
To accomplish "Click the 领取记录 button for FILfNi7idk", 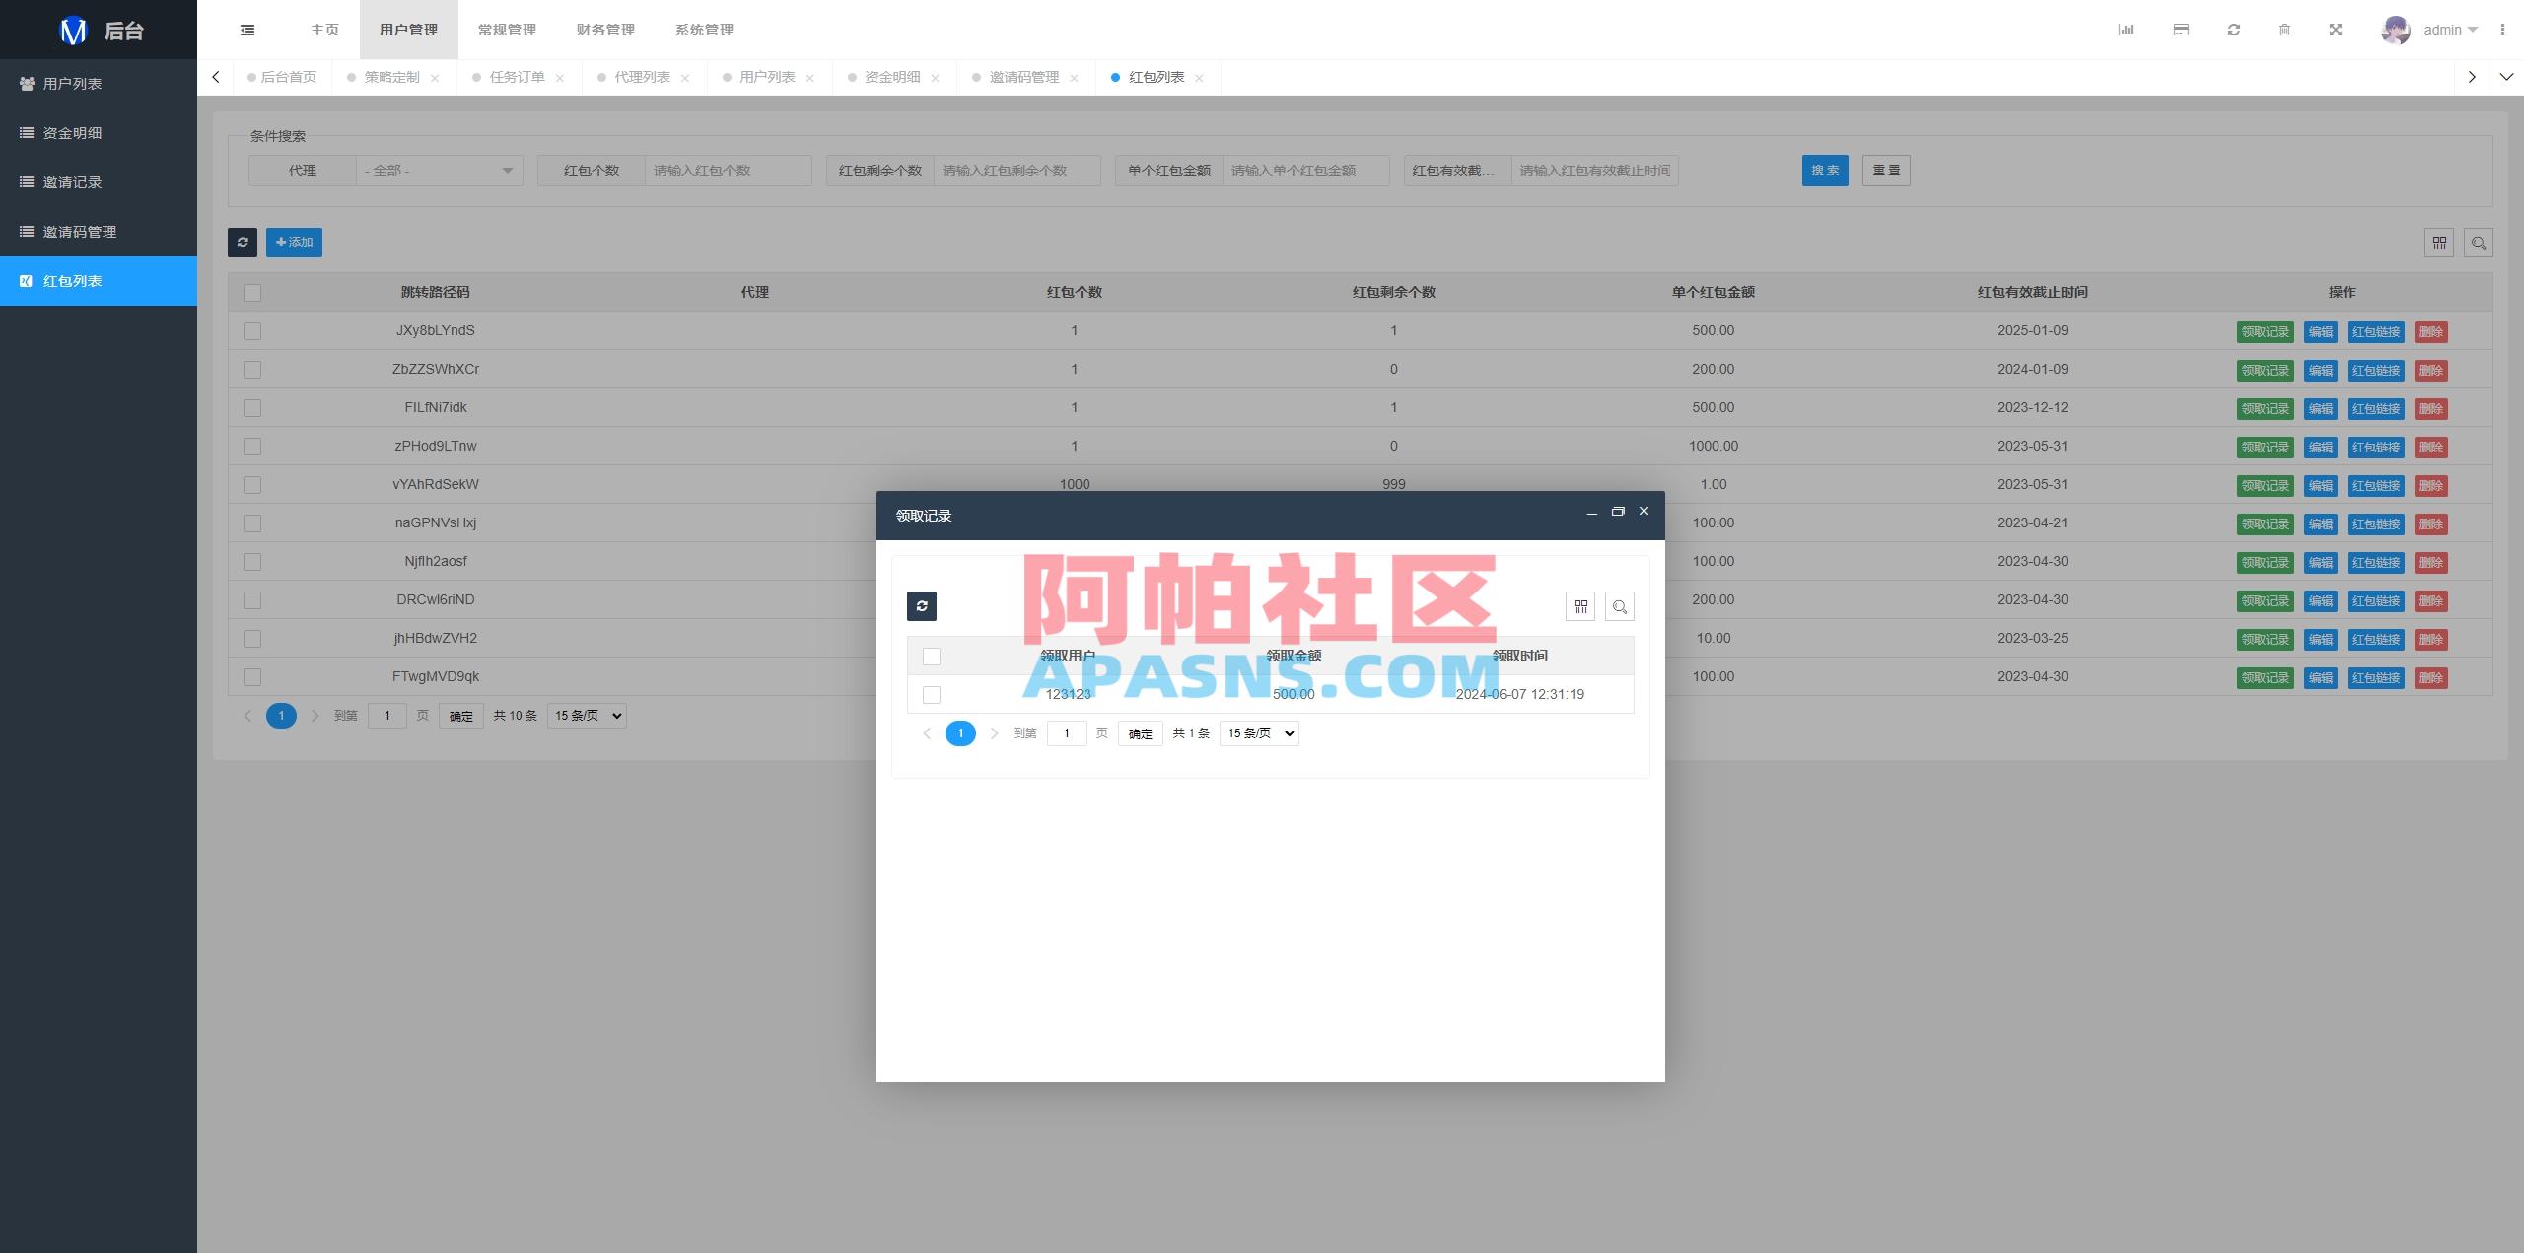I will pyautogui.click(x=2267, y=408).
